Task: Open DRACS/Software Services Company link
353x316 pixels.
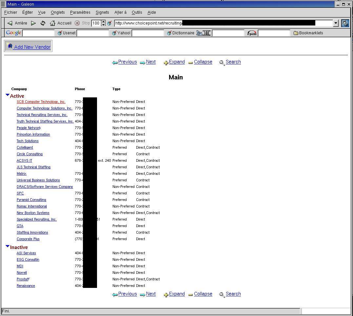Action: (x=45, y=187)
